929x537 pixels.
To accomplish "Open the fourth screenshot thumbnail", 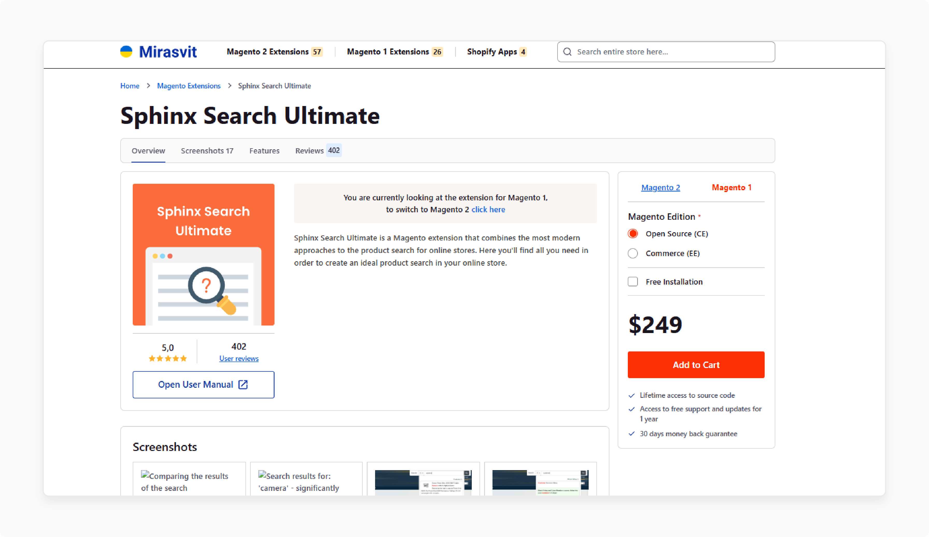I will [540, 479].
